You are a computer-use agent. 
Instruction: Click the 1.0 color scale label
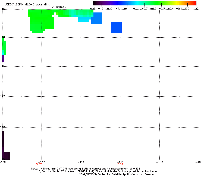196,9
